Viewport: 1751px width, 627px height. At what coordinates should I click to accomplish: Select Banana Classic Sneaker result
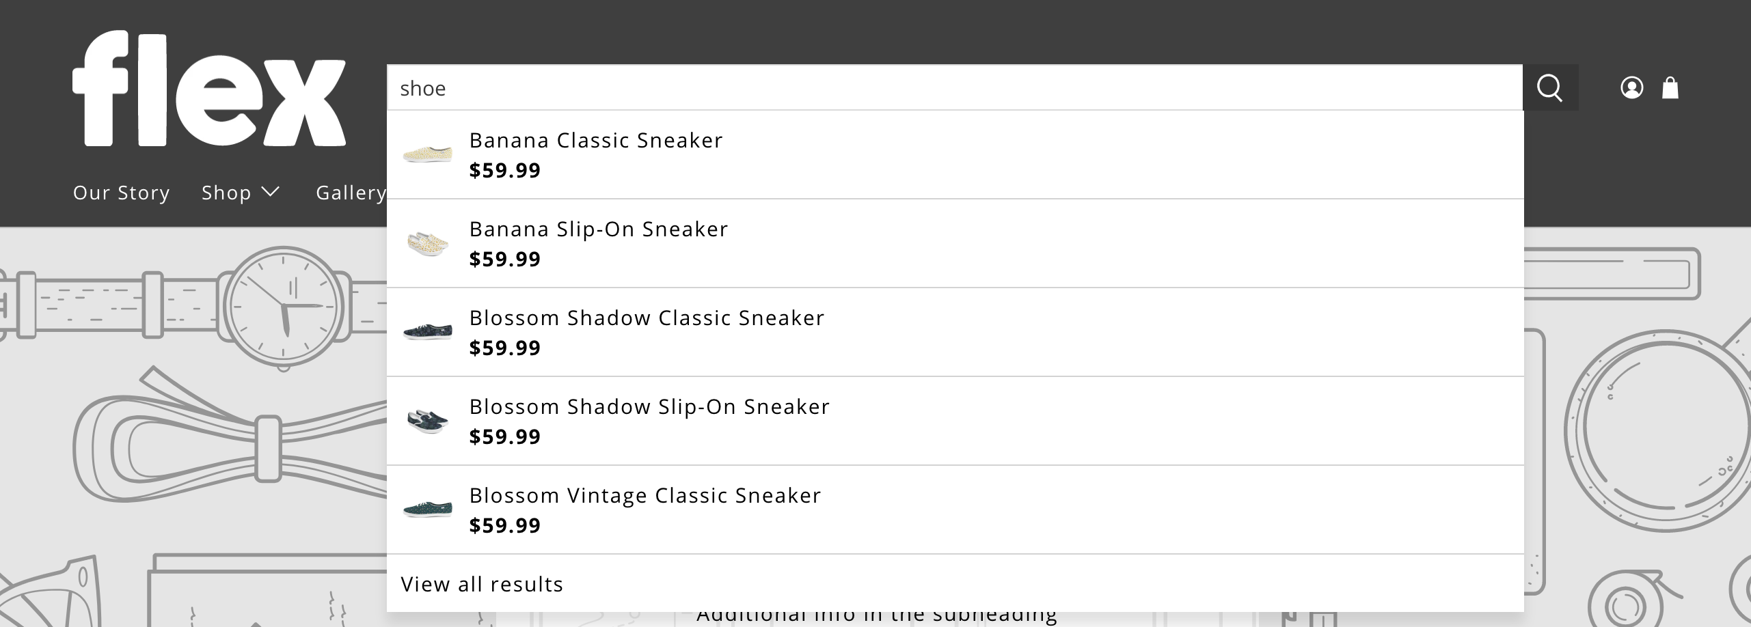click(x=955, y=155)
